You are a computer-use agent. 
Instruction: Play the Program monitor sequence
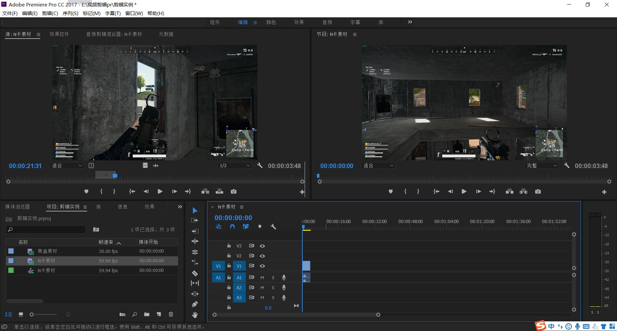point(464,192)
